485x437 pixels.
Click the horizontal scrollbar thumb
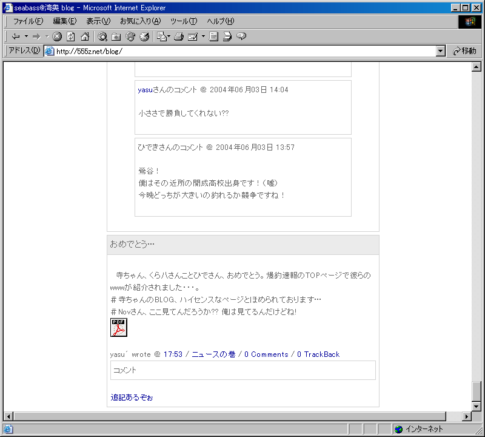230,416
